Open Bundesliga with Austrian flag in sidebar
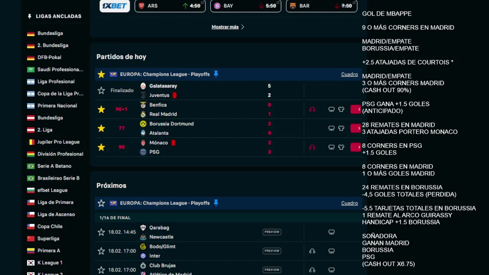489x275 pixels. [x=50, y=118]
